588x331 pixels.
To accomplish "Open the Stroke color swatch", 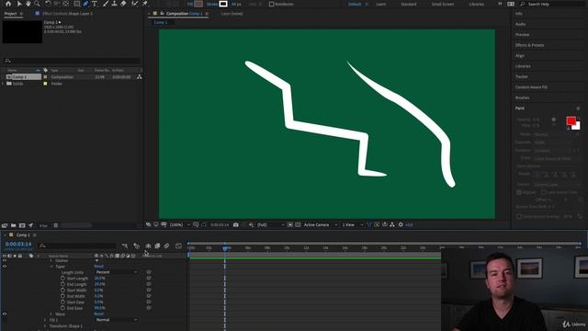I will click(223, 4).
